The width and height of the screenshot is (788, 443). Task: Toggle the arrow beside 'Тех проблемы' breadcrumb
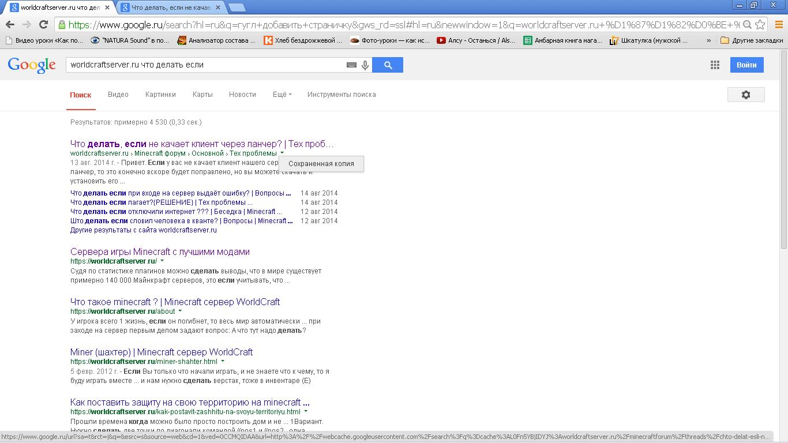click(283, 153)
